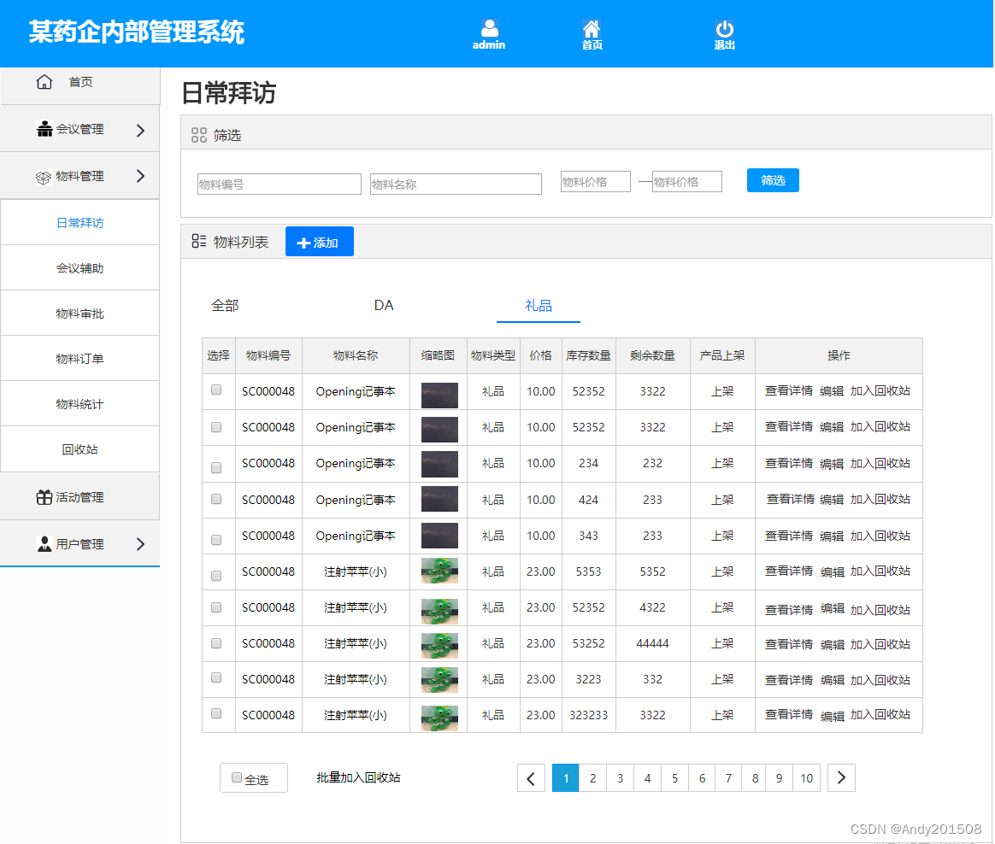Image resolution: width=995 pixels, height=844 pixels.
Task: Expand the 会议管理 menu chevron
Action: tap(140, 129)
